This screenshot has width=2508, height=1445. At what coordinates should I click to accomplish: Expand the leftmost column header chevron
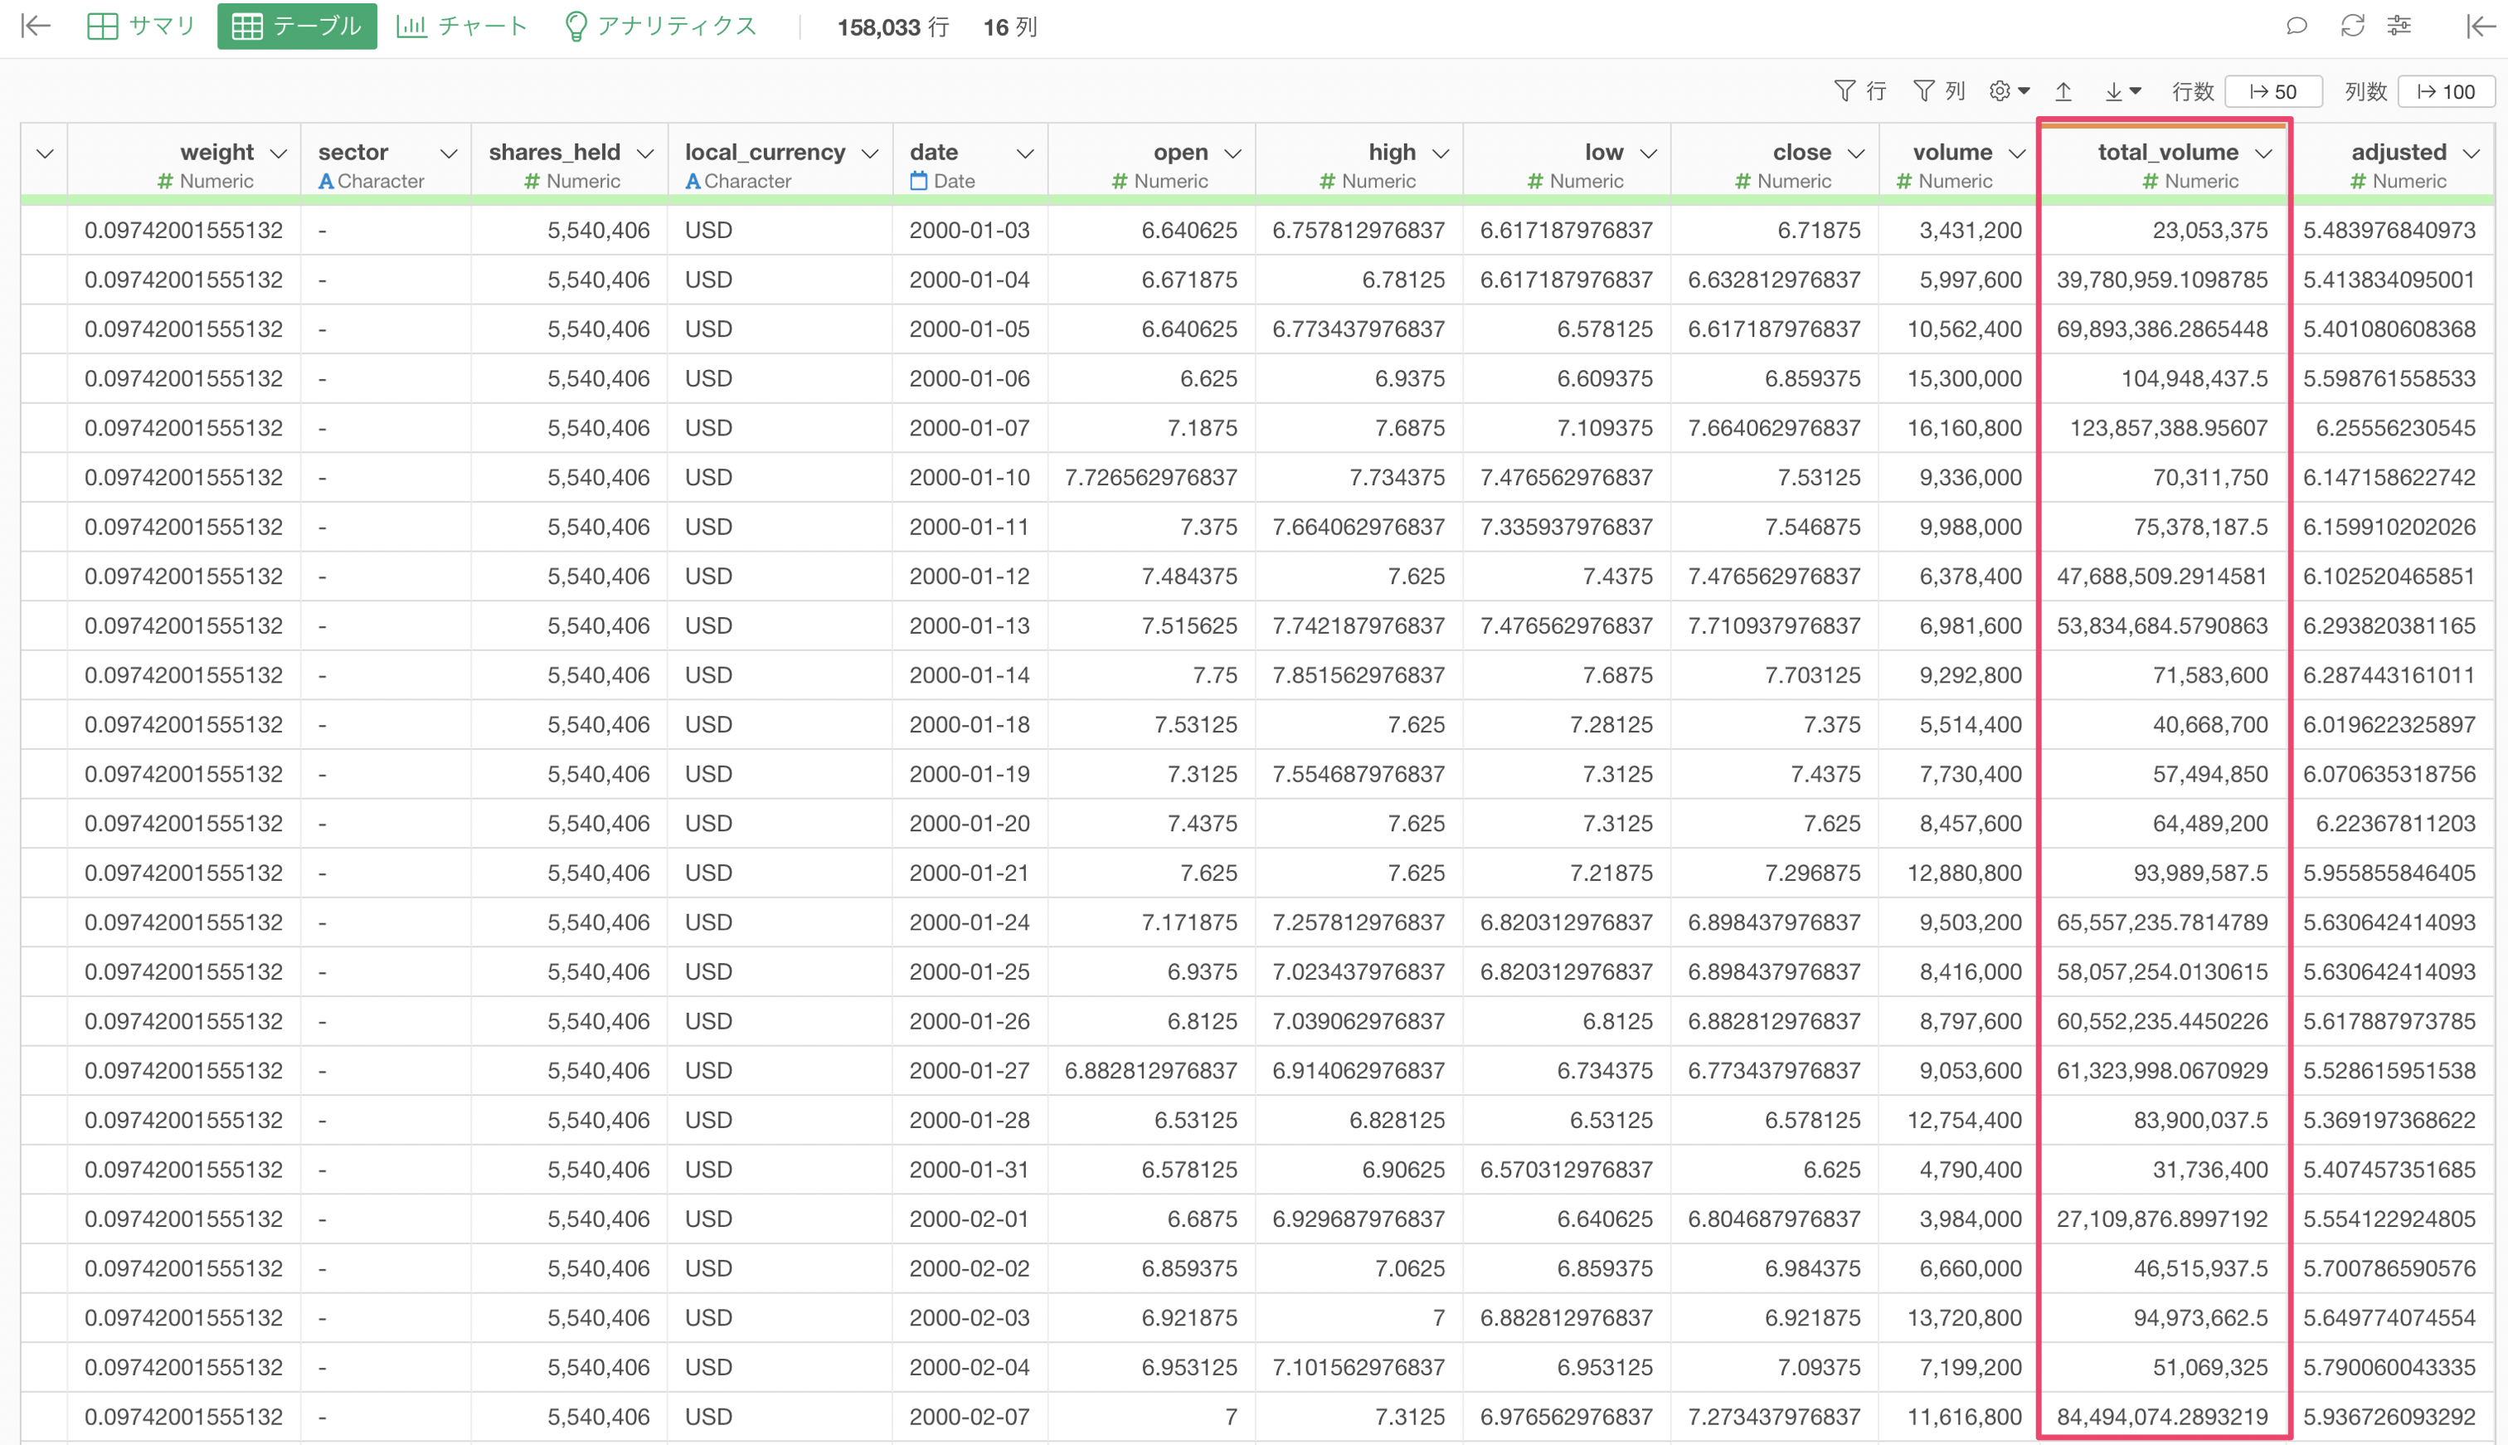point(45,153)
